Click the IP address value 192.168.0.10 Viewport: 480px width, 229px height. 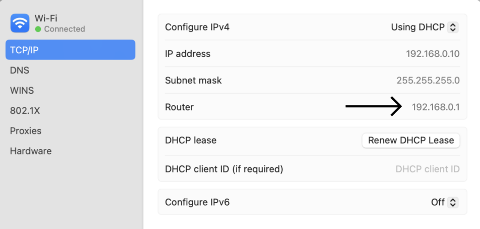coord(433,54)
